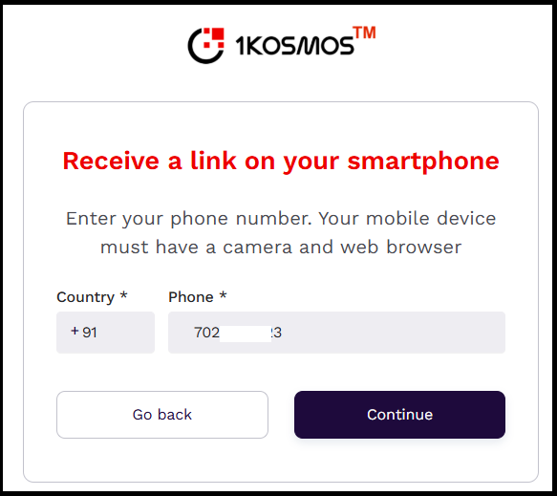
Task: Click the digits 702 in phone field
Action: 206,333
